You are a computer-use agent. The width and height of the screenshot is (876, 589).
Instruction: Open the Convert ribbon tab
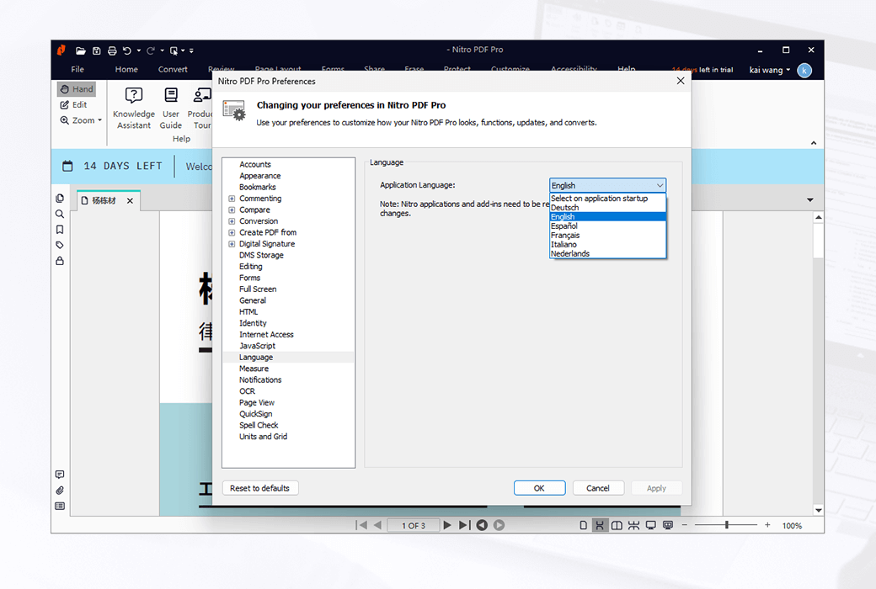pyautogui.click(x=173, y=69)
